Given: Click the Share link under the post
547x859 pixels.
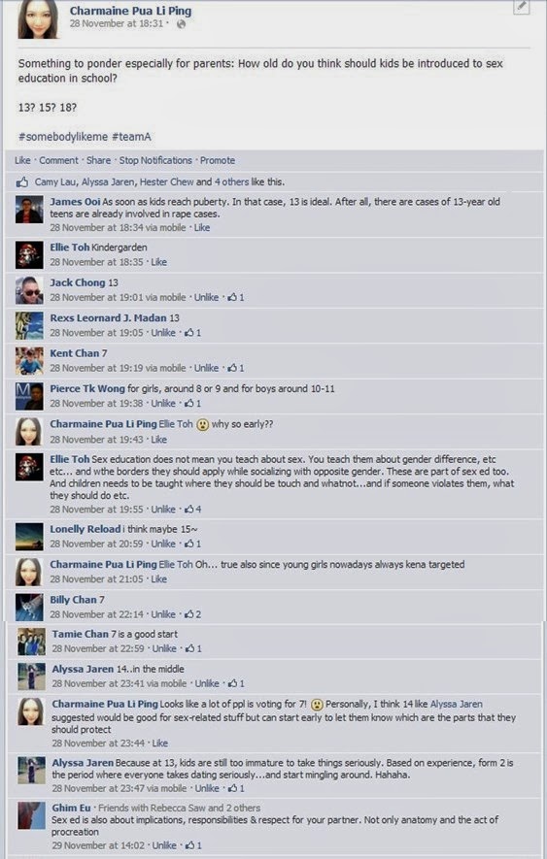Looking at the screenshot, I should click(x=98, y=160).
